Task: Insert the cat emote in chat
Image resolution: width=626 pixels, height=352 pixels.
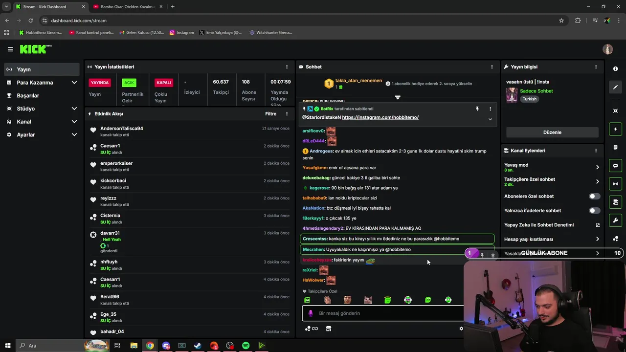Action: pyautogui.click(x=367, y=300)
